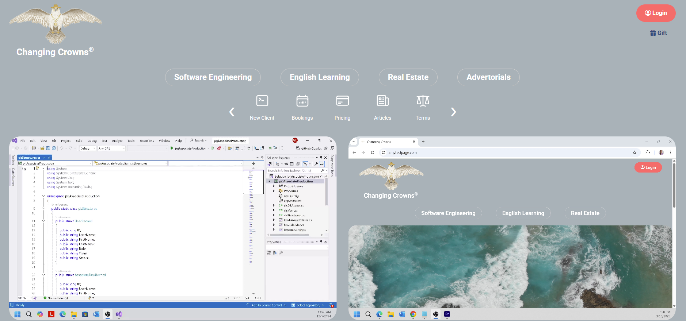This screenshot has width=686, height=321.
Task: Select the Pricing credit card icon
Action: (x=342, y=101)
